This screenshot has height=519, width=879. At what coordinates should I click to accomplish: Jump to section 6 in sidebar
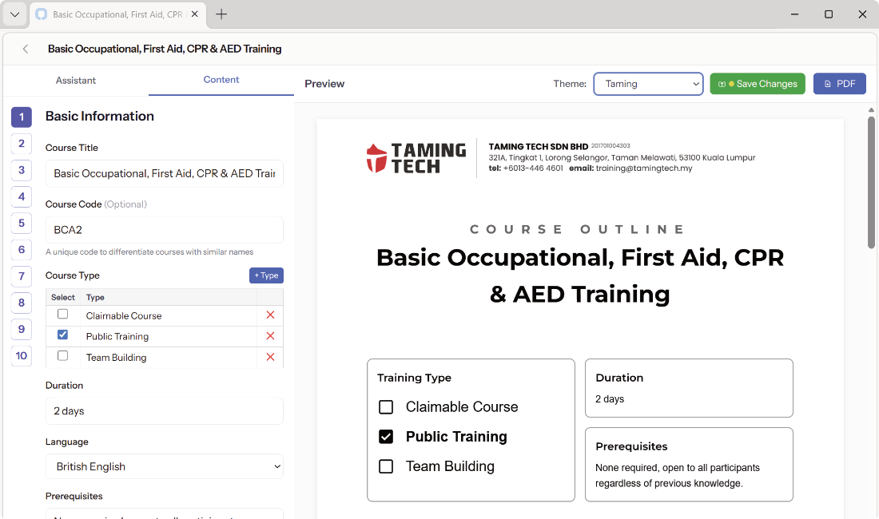22,250
